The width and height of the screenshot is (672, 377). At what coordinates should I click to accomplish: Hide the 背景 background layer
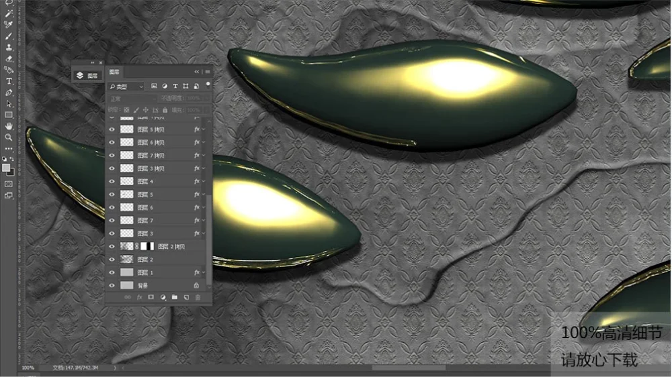pyautogui.click(x=112, y=285)
